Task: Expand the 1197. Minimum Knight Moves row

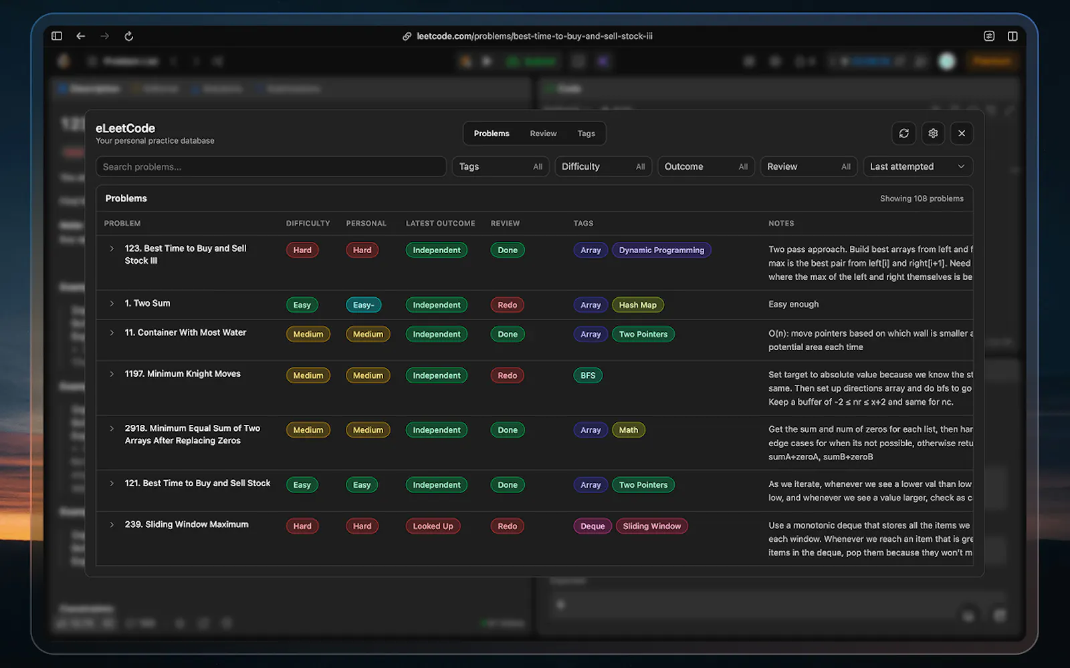Action: click(112, 374)
